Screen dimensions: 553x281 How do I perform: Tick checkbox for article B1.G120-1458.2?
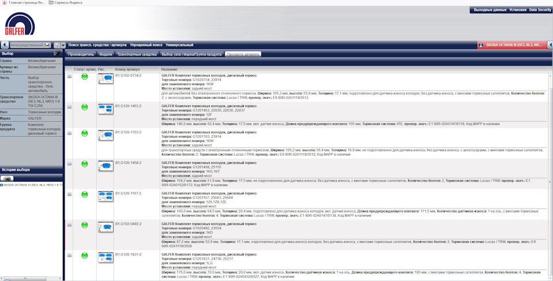(70, 164)
